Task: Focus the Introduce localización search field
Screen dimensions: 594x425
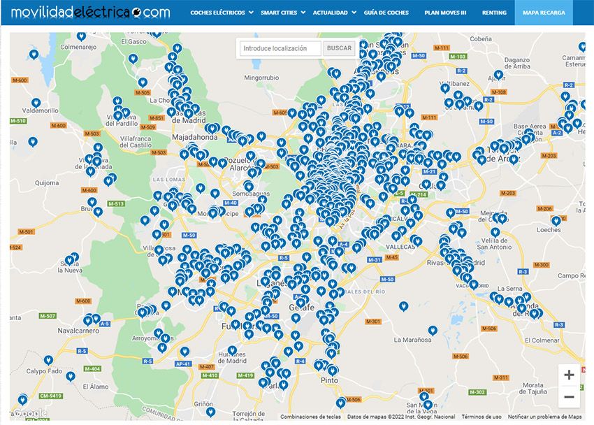Action: click(280, 48)
